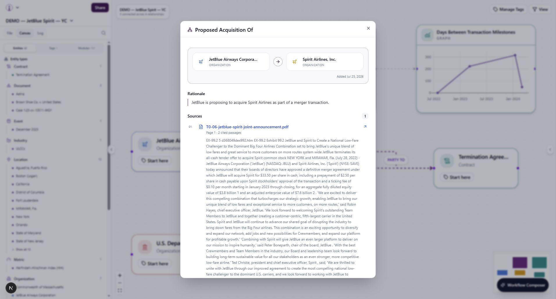Select the Termination Agreement tree item in the sidebar
This screenshot has width=556, height=299.
pyautogui.click(x=33, y=75)
